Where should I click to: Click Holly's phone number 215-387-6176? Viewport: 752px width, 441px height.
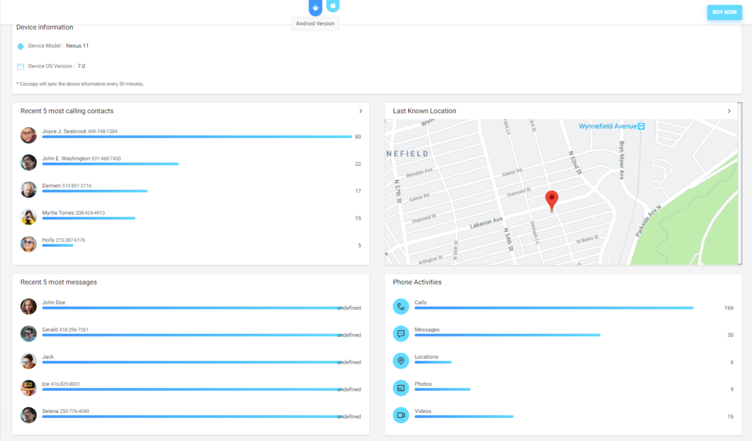pos(71,240)
